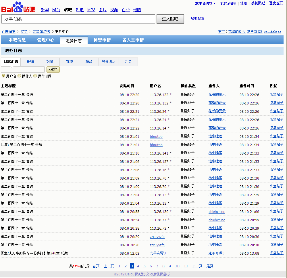Open the 我的i贴吧 link

[x=228, y=3]
